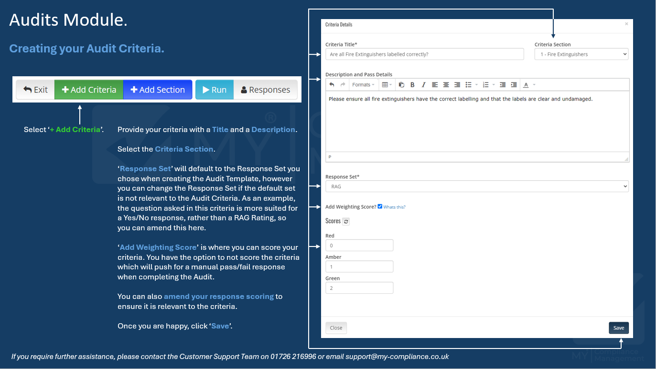This screenshot has height=369, width=656.
Task: Run the audit with the Run button
Action: [x=215, y=90]
